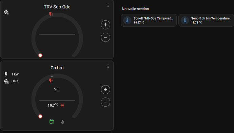Click the red power alert icon on Ch bm dial
Viewport: 234px width, 133px height.
pos(51,81)
